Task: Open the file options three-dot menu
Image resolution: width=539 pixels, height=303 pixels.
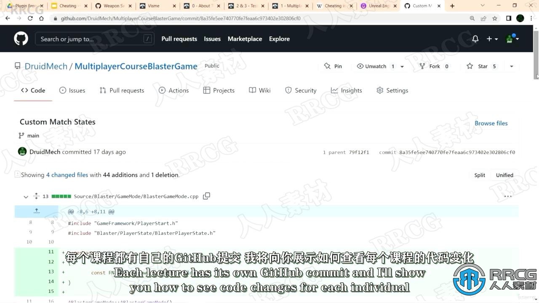Action: pyautogui.click(x=508, y=196)
